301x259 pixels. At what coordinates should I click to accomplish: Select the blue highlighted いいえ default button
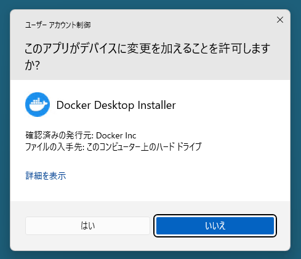click(215, 226)
